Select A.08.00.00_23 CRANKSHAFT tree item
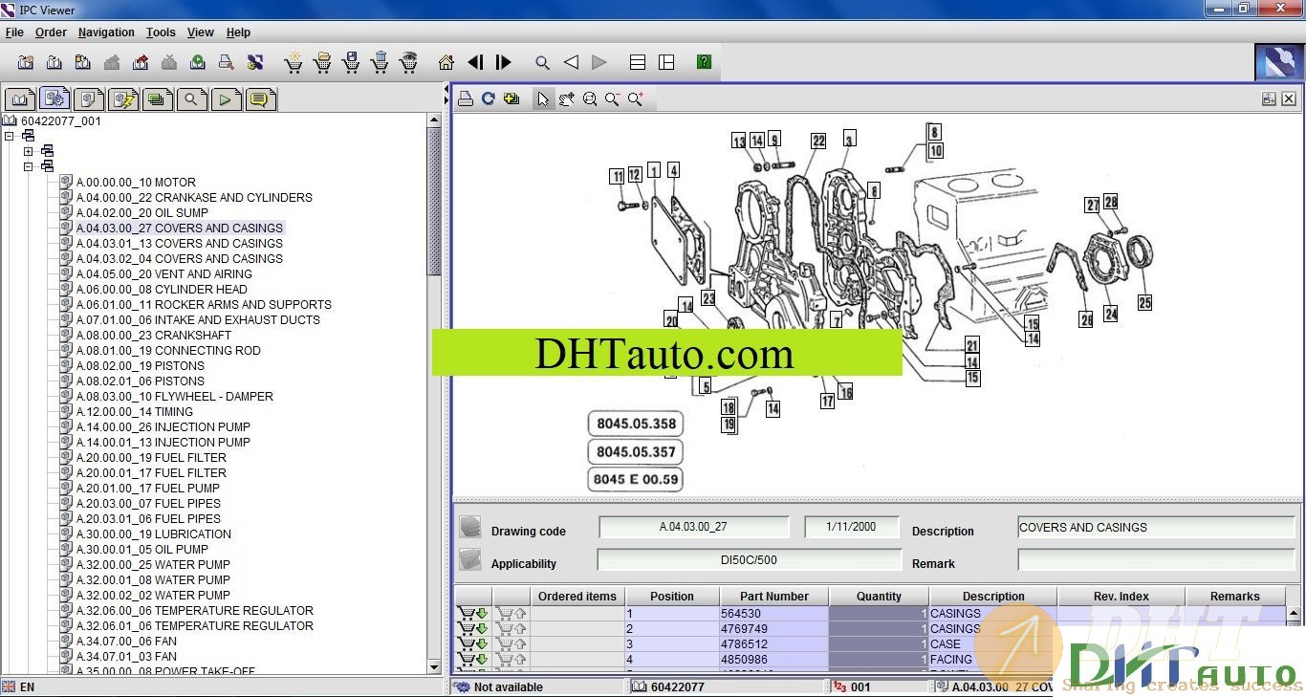This screenshot has height=697, width=1306. click(154, 335)
